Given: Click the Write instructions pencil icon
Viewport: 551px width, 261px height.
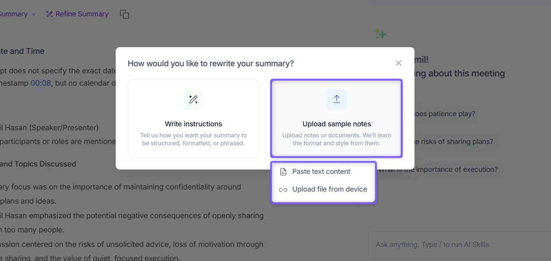Looking at the screenshot, I should pos(193,99).
